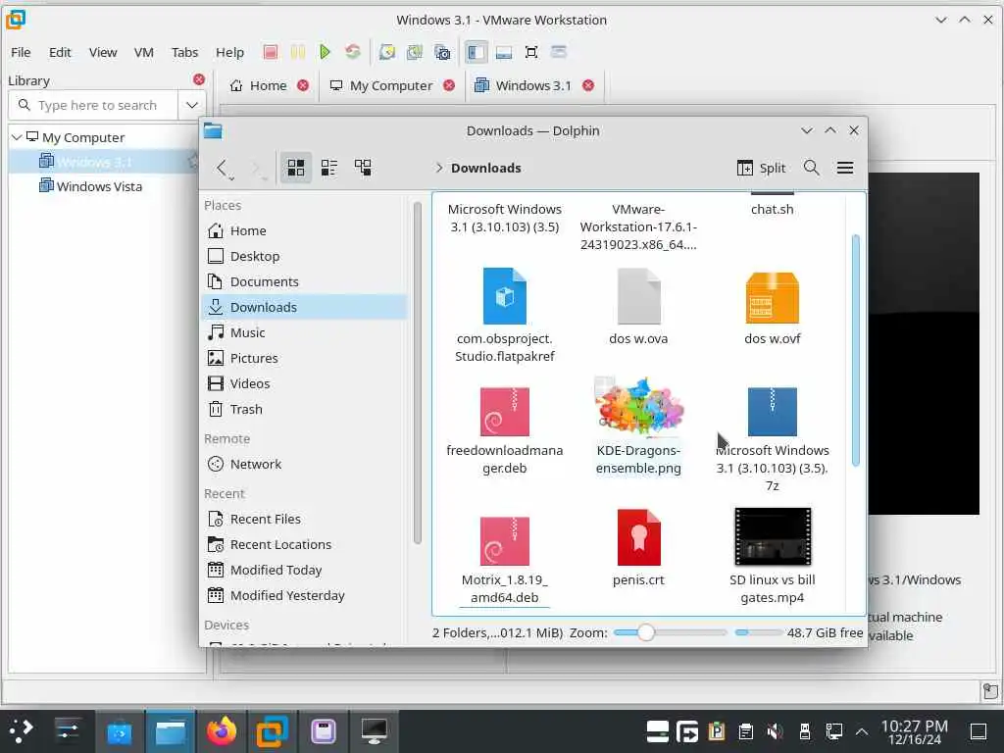Select the dos w.ova file icon
Image resolution: width=1004 pixels, height=753 pixels.
point(638,296)
